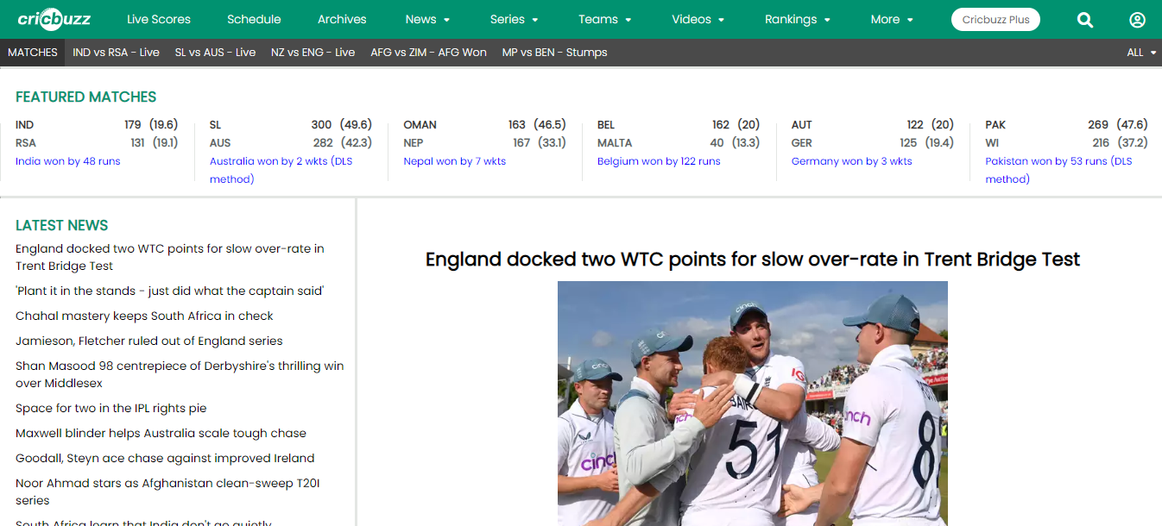Open the Archives page

point(342,19)
